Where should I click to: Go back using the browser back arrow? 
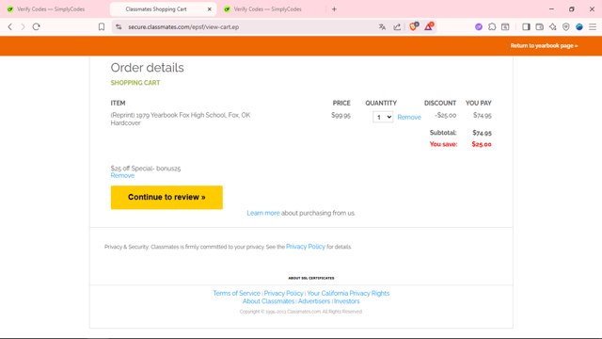point(10,27)
